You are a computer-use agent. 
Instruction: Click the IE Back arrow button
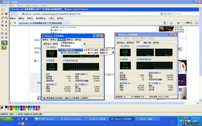click(x=11, y=14)
